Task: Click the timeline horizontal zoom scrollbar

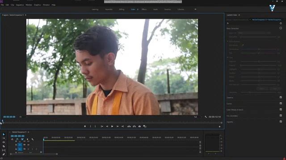Action: pos(34,154)
